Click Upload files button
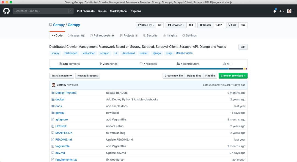 (x=194, y=76)
